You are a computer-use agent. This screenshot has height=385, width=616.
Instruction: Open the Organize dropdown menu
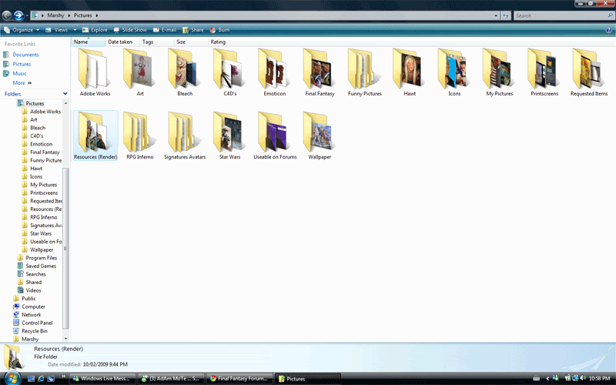tap(22, 30)
